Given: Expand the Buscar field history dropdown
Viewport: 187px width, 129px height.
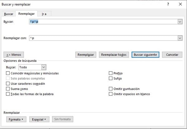Looking at the screenshot, I should pos(180,21).
